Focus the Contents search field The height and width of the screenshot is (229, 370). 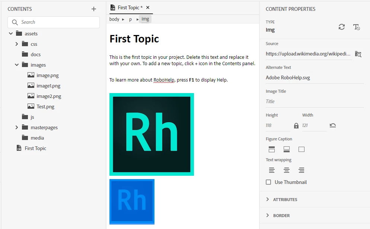54,22
